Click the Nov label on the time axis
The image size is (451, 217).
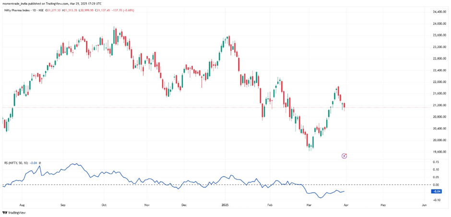tap(147, 205)
